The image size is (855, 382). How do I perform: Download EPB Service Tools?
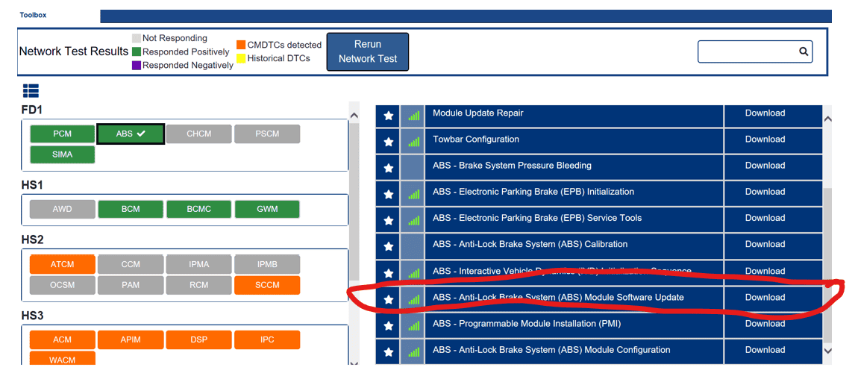point(765,218)
